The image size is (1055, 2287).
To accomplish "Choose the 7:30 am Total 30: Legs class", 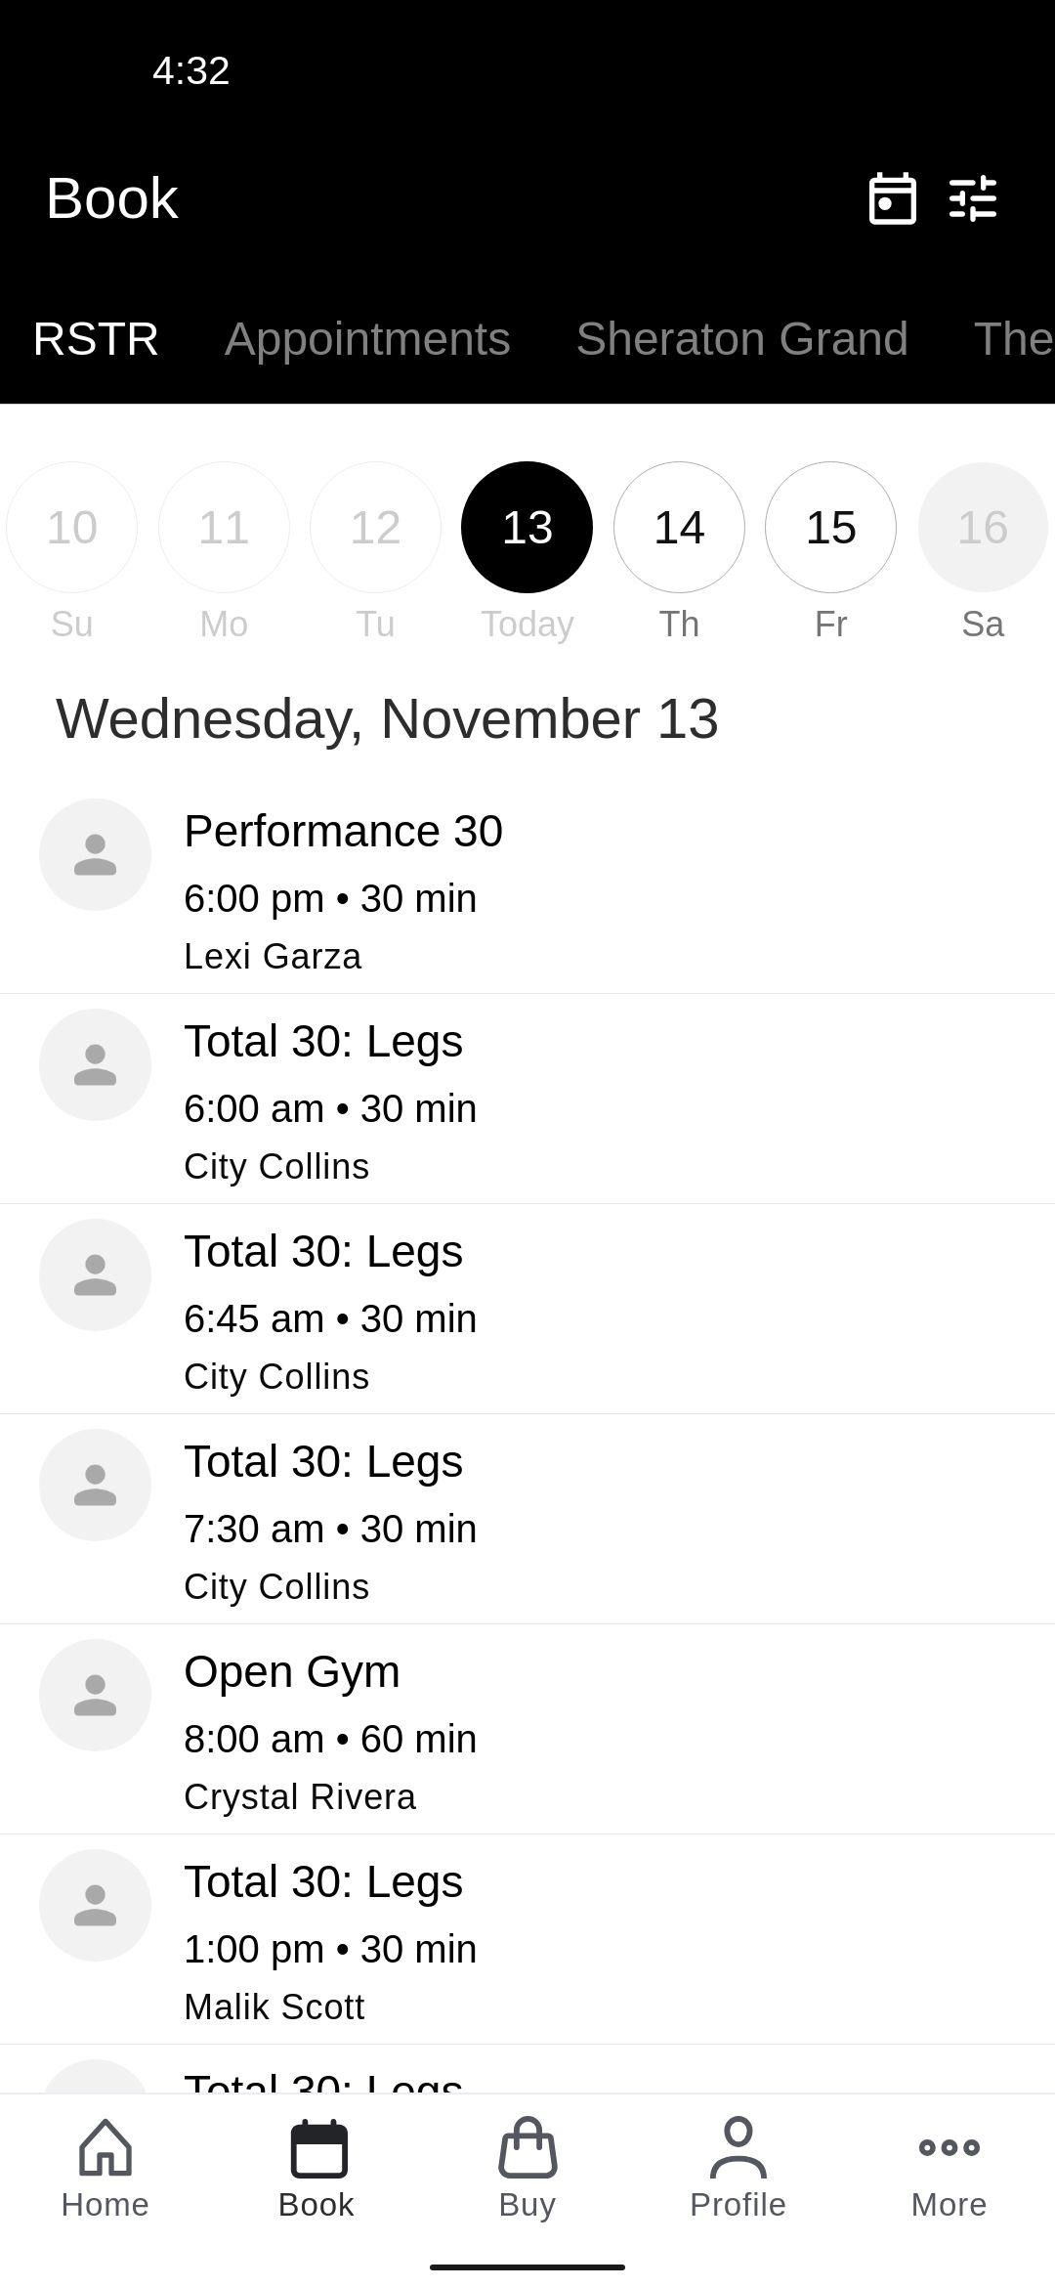I will [x=527, y=1520].
